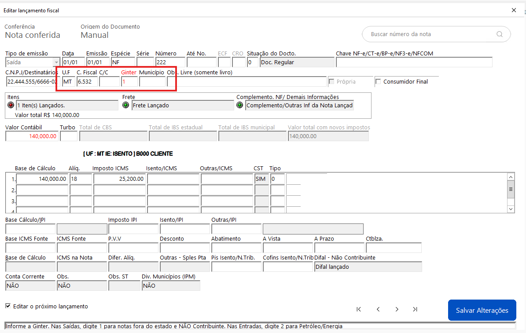526x333 pixels.
Task: Click the Número field showing 222
Action: coord(170,62)
